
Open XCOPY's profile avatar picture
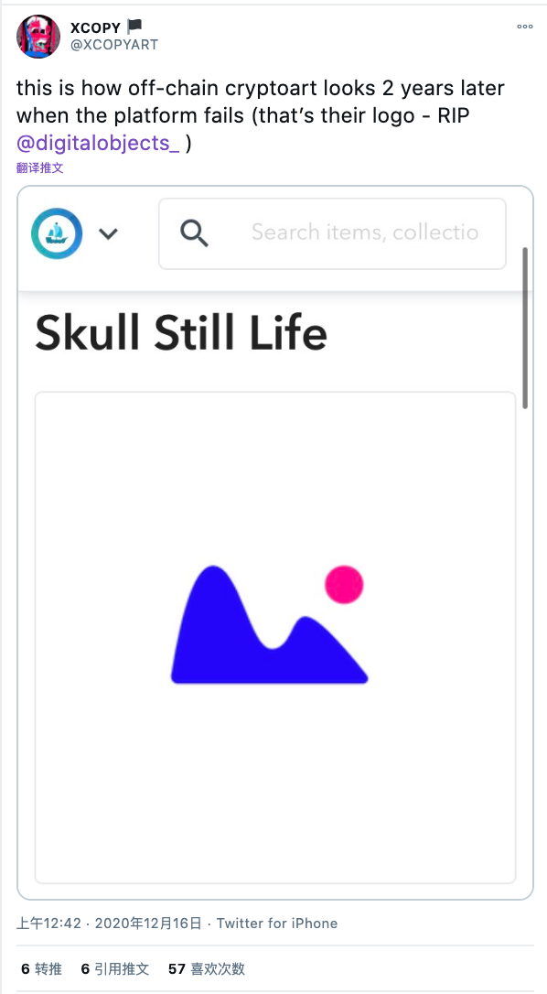38,37
